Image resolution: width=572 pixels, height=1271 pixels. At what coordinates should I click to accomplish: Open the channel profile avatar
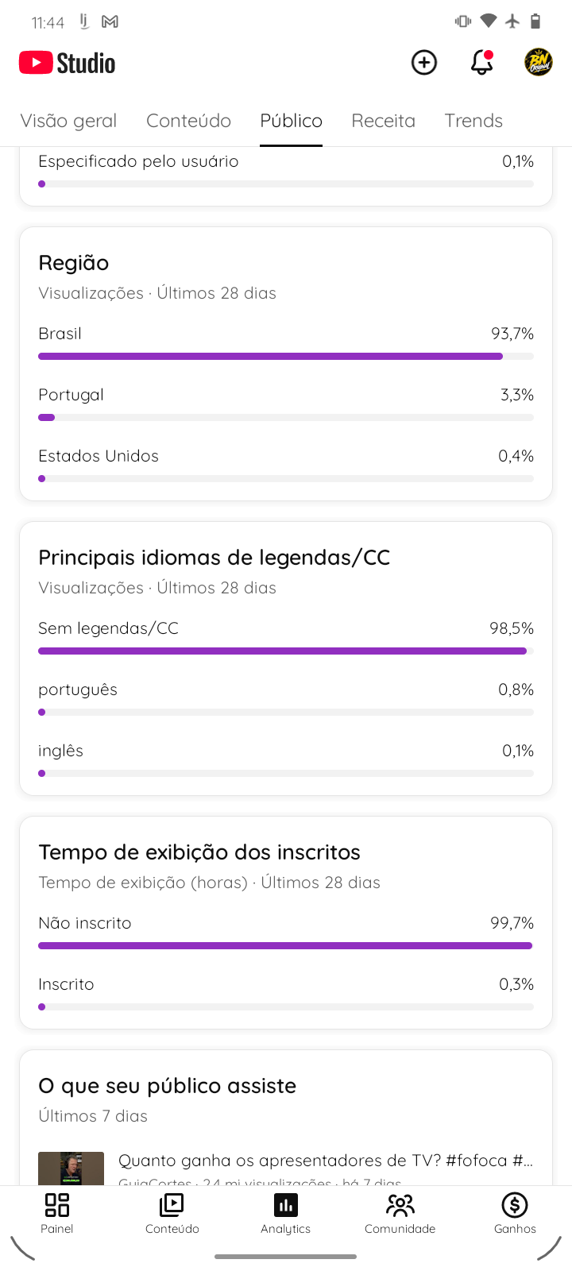tap(539, 62)
